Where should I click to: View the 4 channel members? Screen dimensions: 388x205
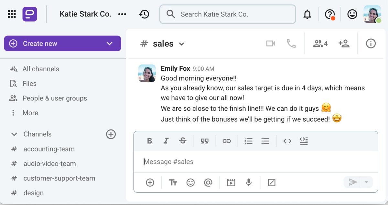(320, 44)
